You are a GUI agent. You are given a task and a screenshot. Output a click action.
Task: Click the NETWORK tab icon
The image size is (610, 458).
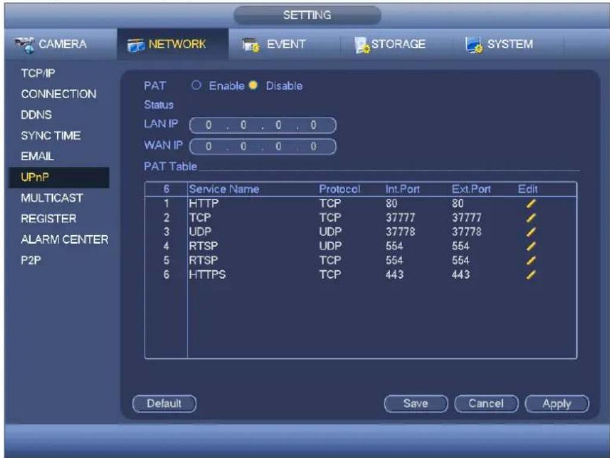136,45
